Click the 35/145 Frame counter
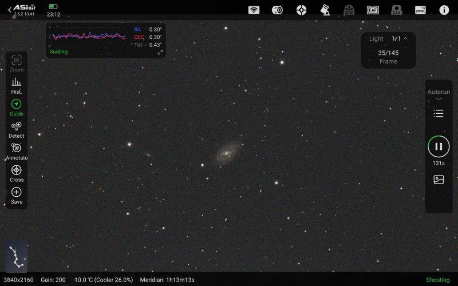 [388, 57]
